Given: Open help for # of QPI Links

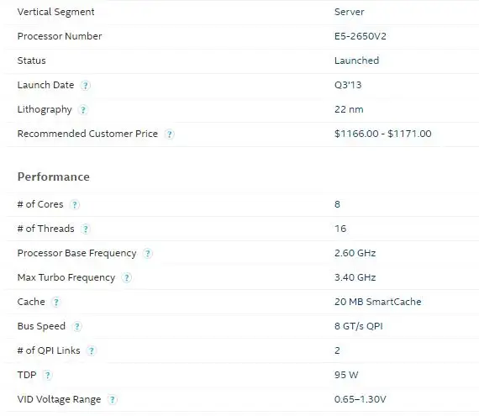Looking at the screenshot, I should pos(91,351).
